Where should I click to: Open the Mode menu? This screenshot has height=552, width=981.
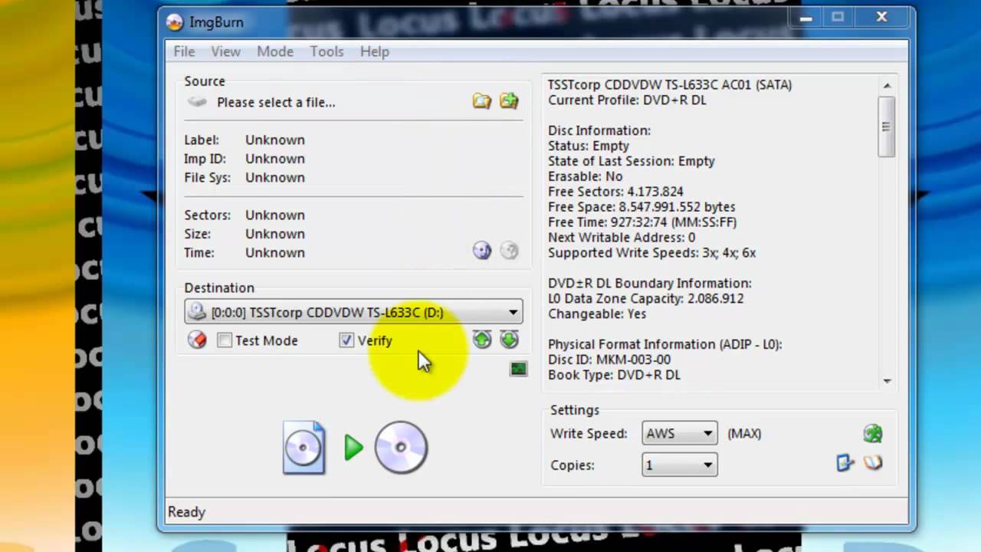pos(275,51)
